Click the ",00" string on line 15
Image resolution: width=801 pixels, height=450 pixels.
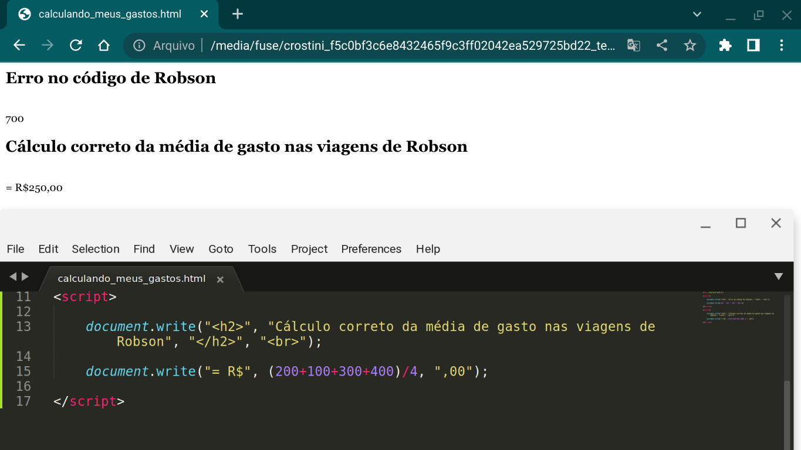point(454,371)
